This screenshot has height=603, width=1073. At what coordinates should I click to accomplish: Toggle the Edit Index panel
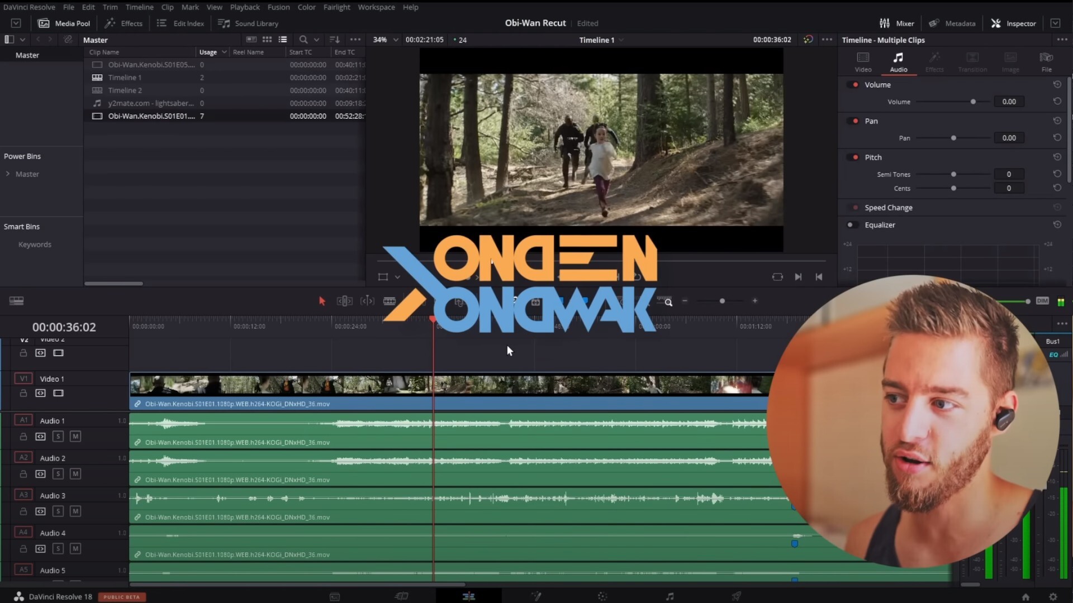tap(181, 23)
